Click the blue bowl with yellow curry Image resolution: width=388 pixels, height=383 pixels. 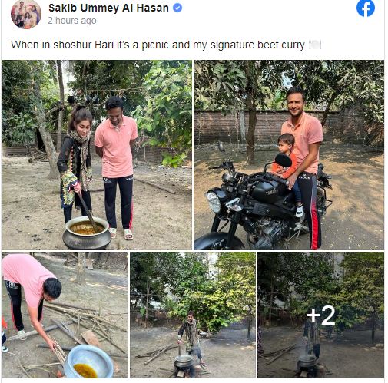click(x=88, y=362)
